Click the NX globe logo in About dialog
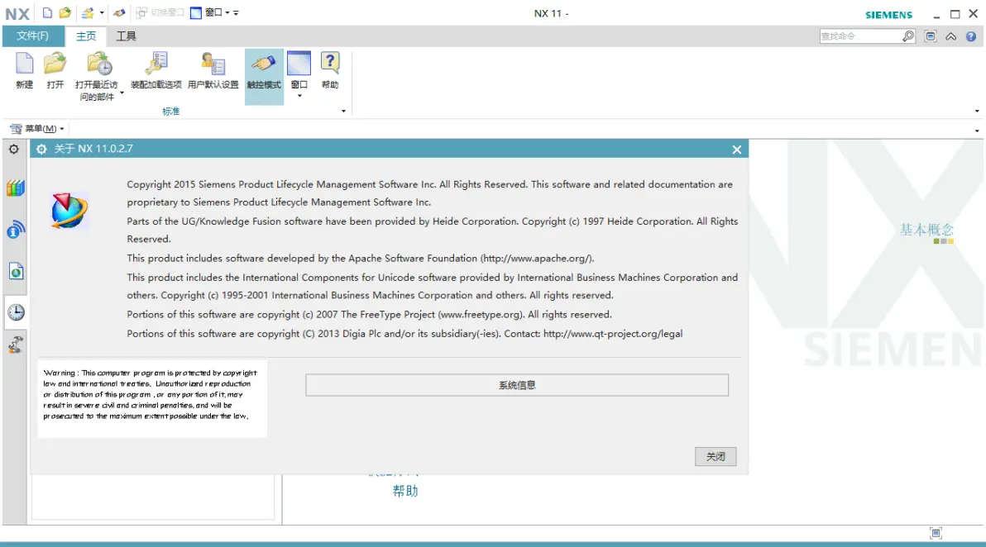Image resolution: width=986 pixels, height=547 pixels. tap(69, 211)
